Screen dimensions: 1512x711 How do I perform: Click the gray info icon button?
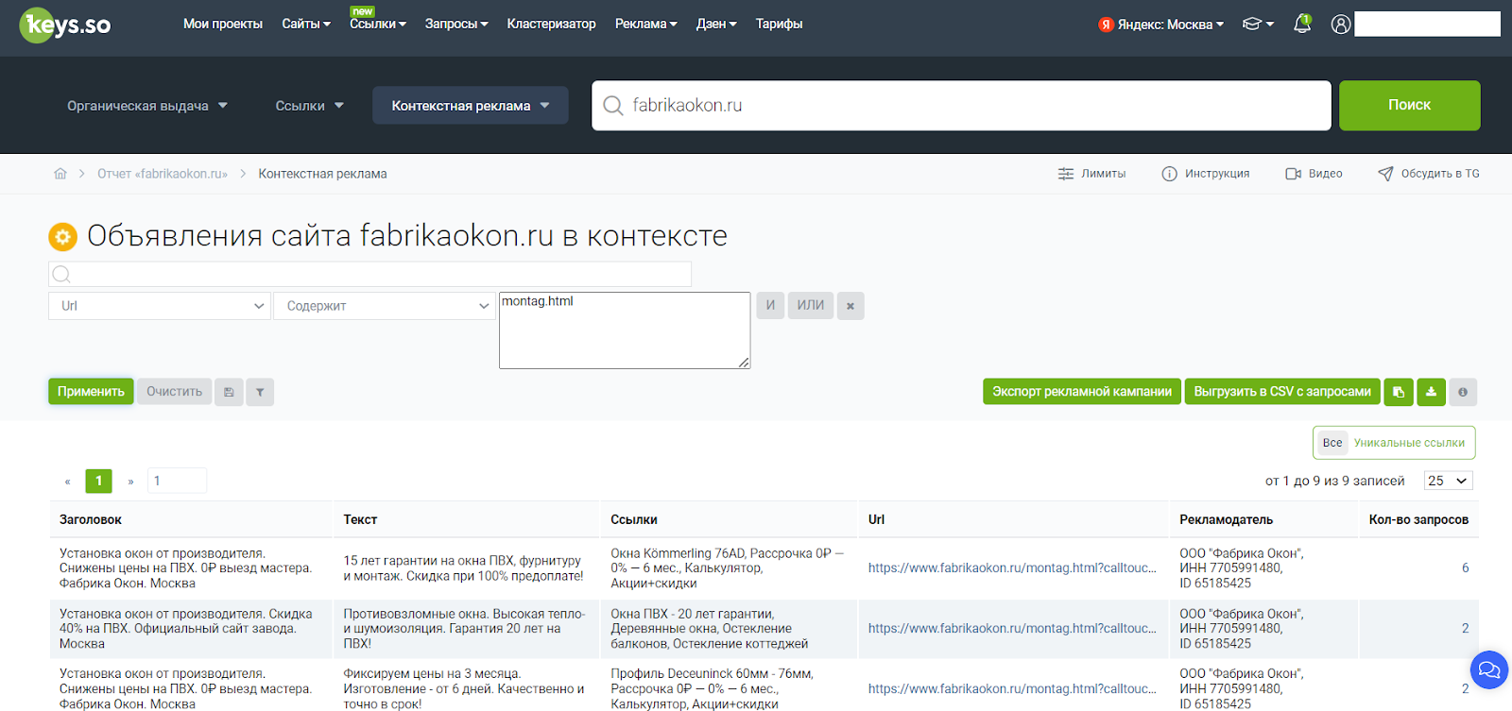pos(1463,392)
